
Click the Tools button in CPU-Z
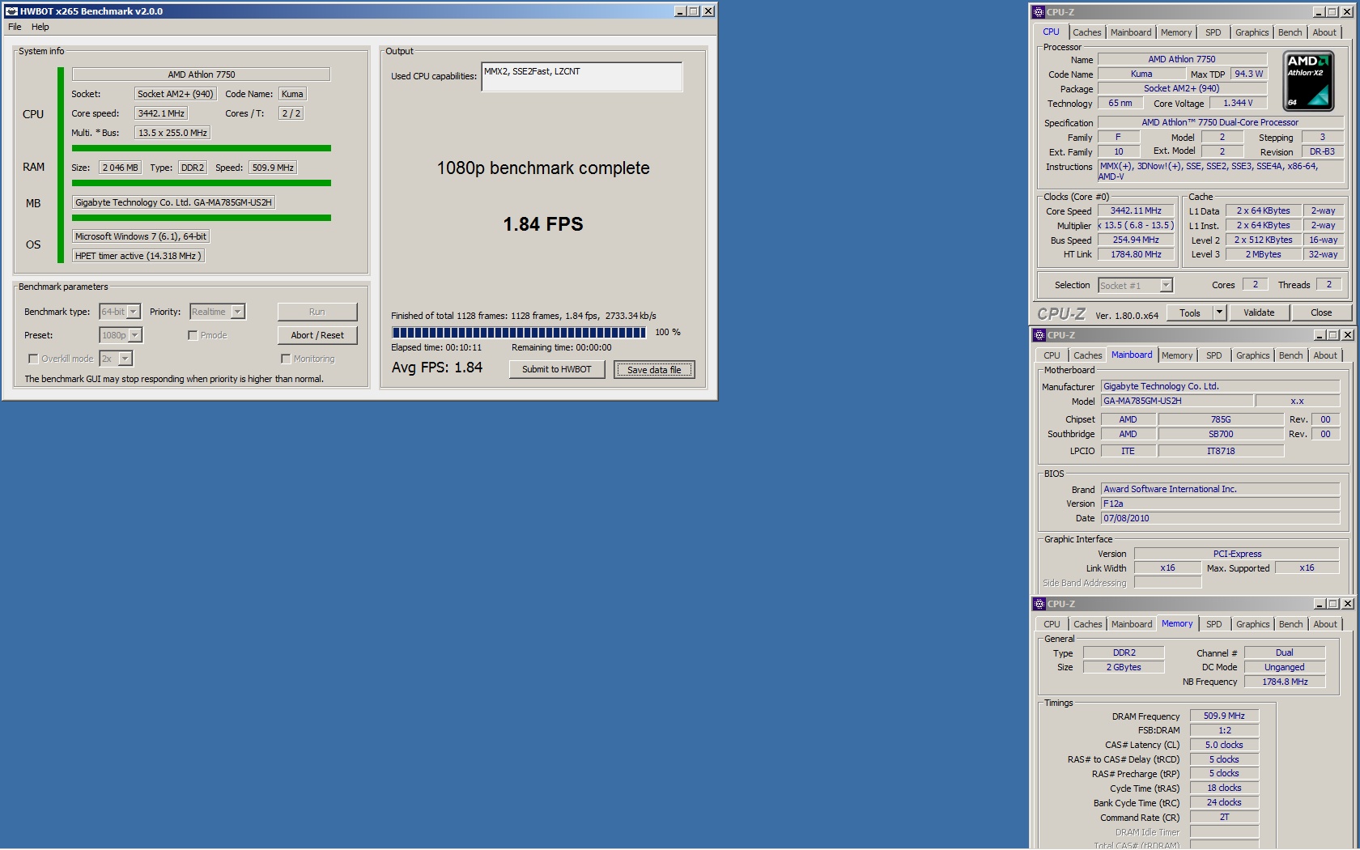click(x=1190, y=312)
